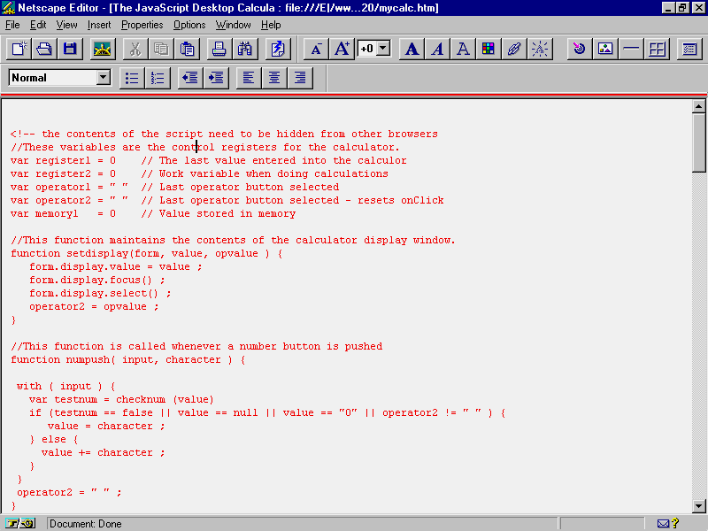The image size is (708, 531).
Task: Click the Netscape Editor title bar icon
Action: point(9,8)
